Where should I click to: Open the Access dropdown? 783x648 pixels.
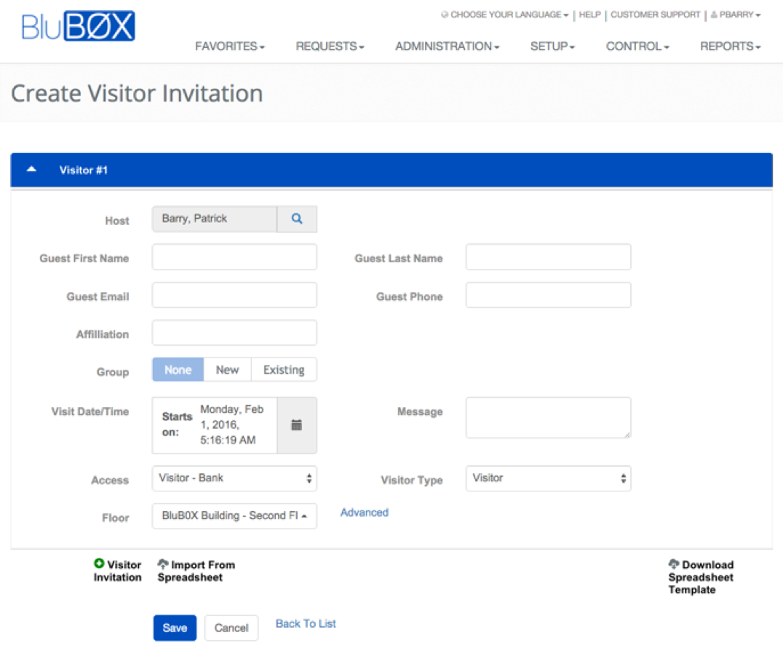[234, 478]
